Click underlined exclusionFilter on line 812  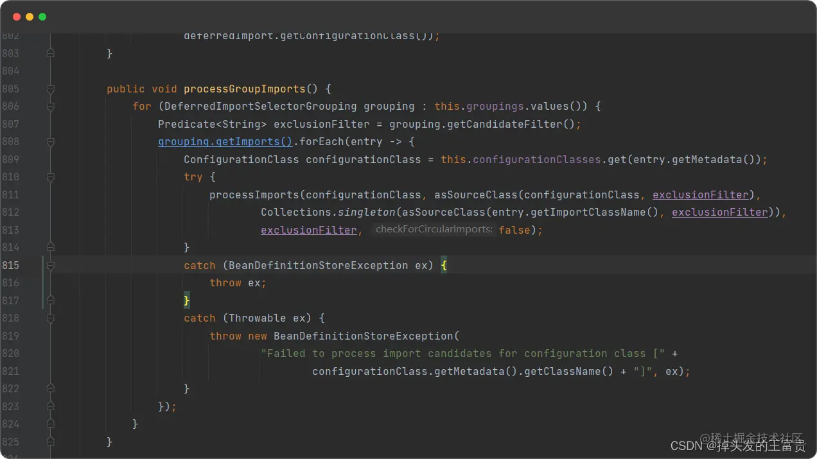point(720,212)
